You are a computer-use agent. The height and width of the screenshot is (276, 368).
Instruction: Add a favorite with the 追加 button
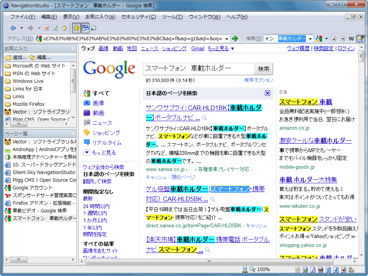coord(16,57)
